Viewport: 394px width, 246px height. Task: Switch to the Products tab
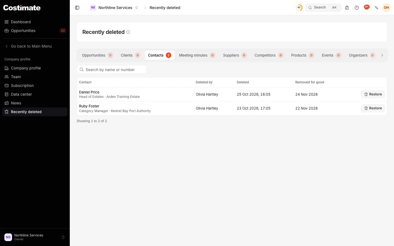302,55
